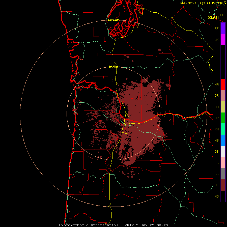Click the IC light pink legend swatch
The image size is (227, 227).
tap(223, 163)
